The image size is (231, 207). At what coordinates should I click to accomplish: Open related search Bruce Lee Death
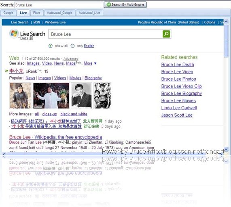click(178, 65)
